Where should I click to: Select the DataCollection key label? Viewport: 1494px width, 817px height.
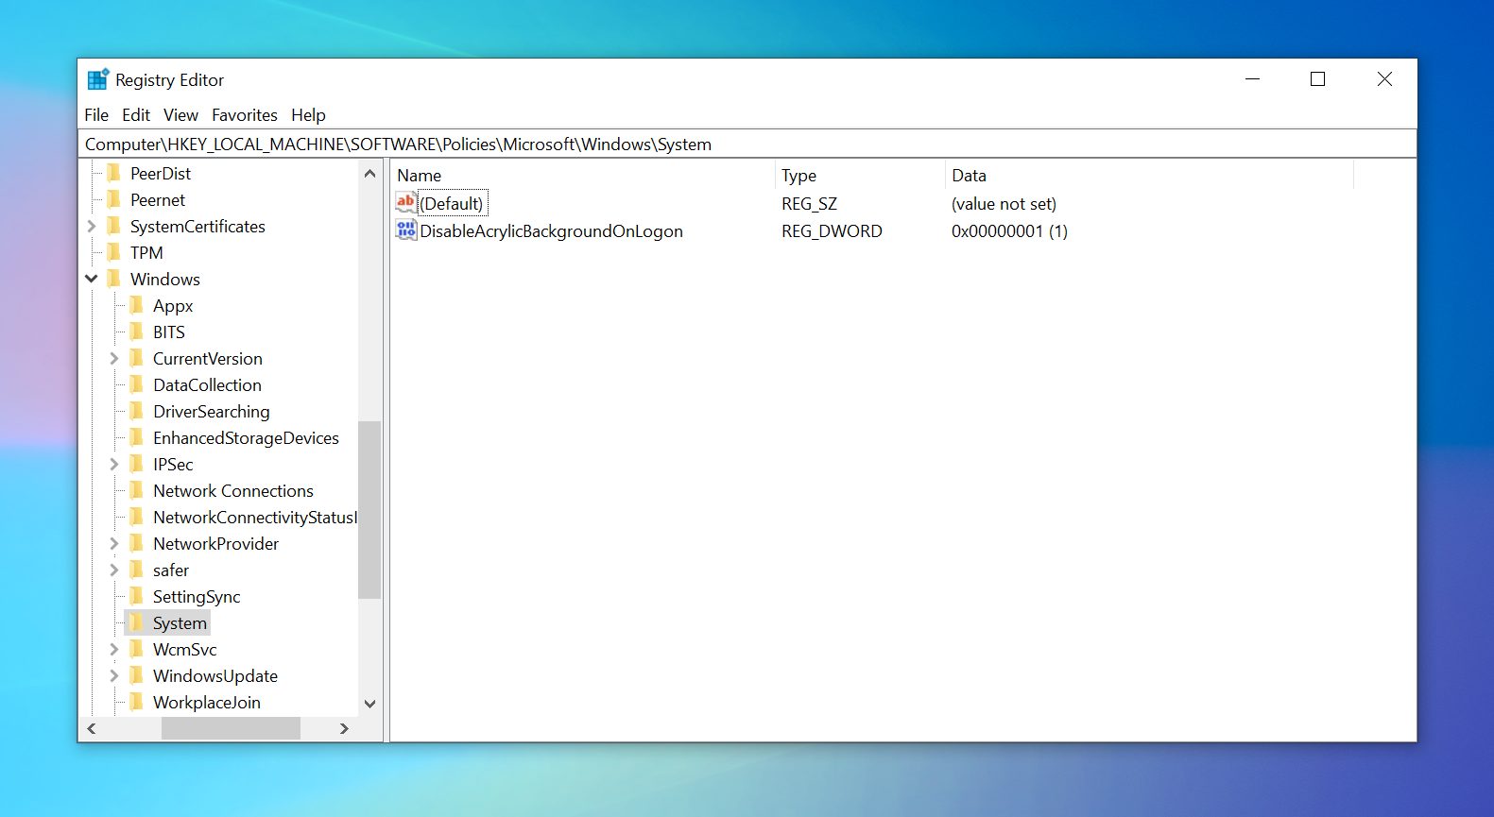click(207, 384)
